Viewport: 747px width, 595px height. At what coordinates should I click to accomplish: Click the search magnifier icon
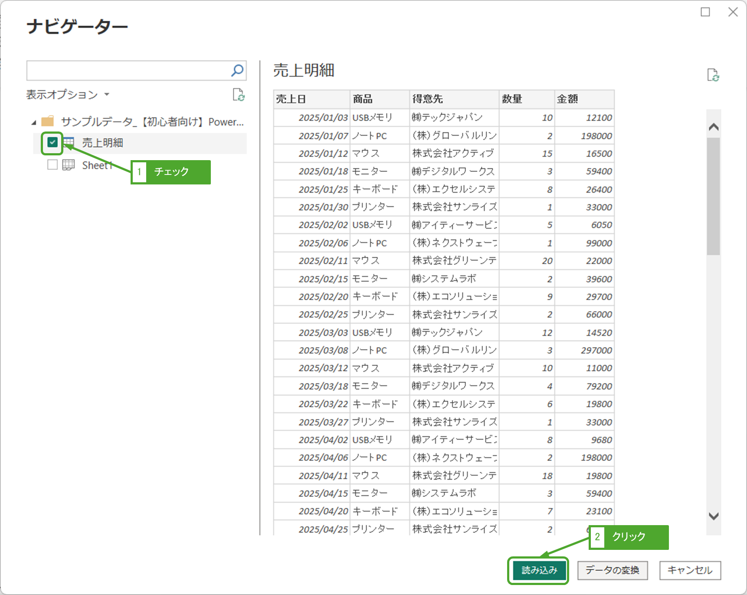(237, 70)
